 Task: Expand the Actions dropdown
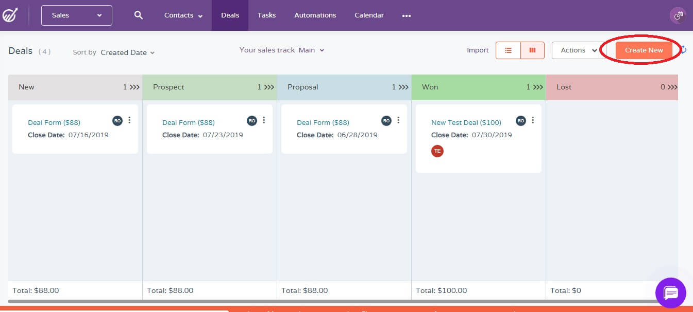click(578, 50)
